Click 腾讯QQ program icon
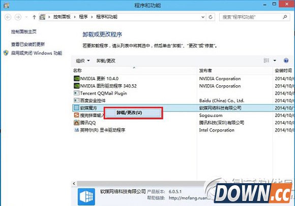295x206 pixels. pyautogui.click(x=76, y=122)
